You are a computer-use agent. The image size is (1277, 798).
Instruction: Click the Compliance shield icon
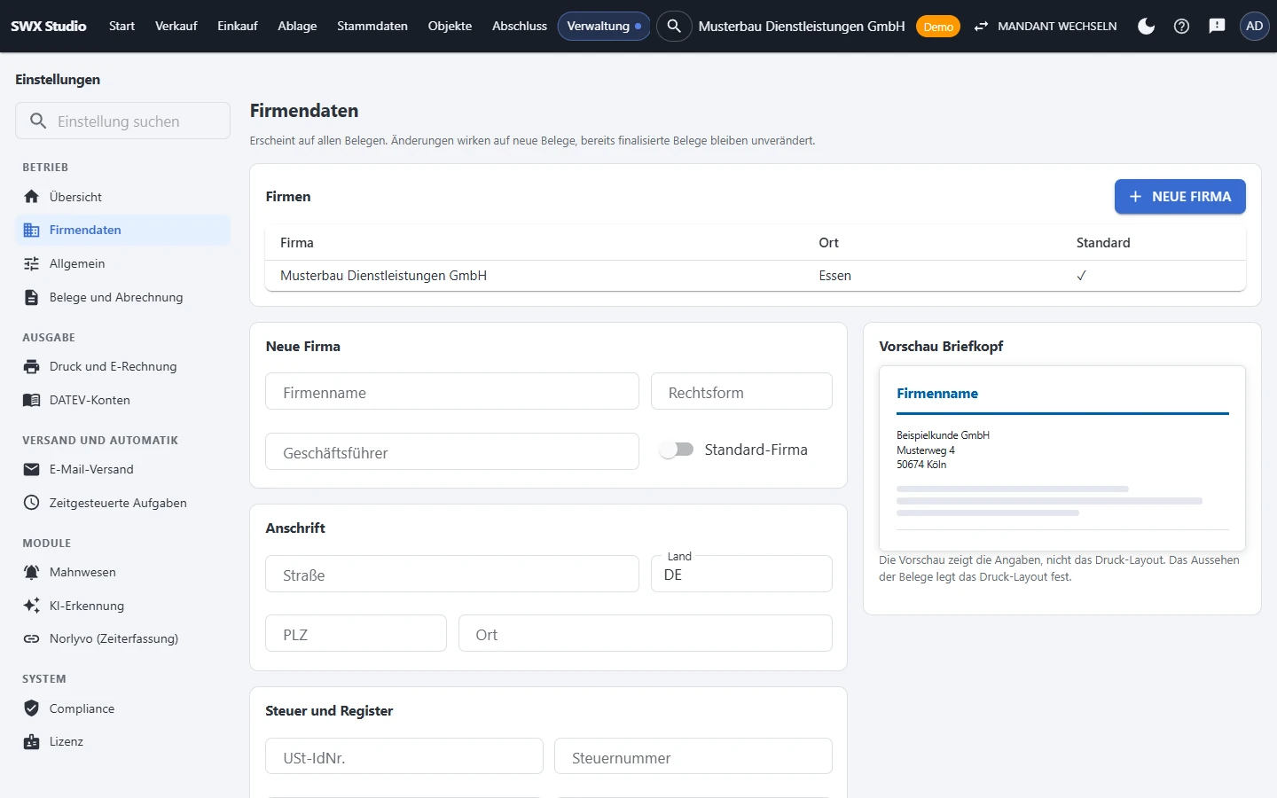(32, 708)
